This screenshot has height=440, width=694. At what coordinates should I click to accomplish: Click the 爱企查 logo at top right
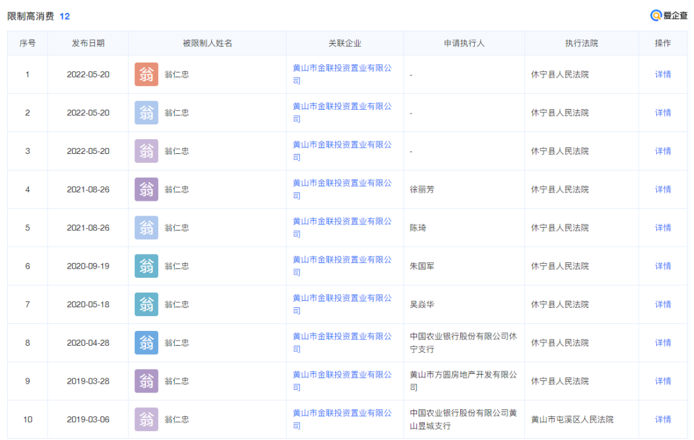(669, 15)
